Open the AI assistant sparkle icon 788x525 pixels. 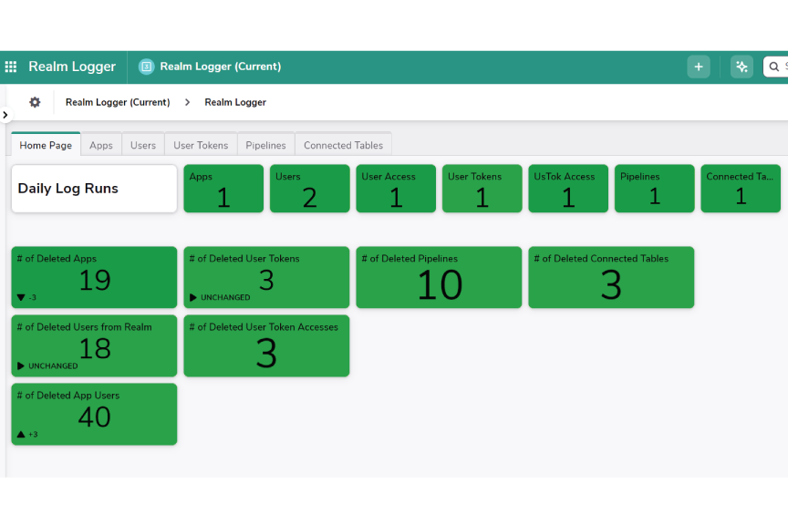(x=741, y=67)
